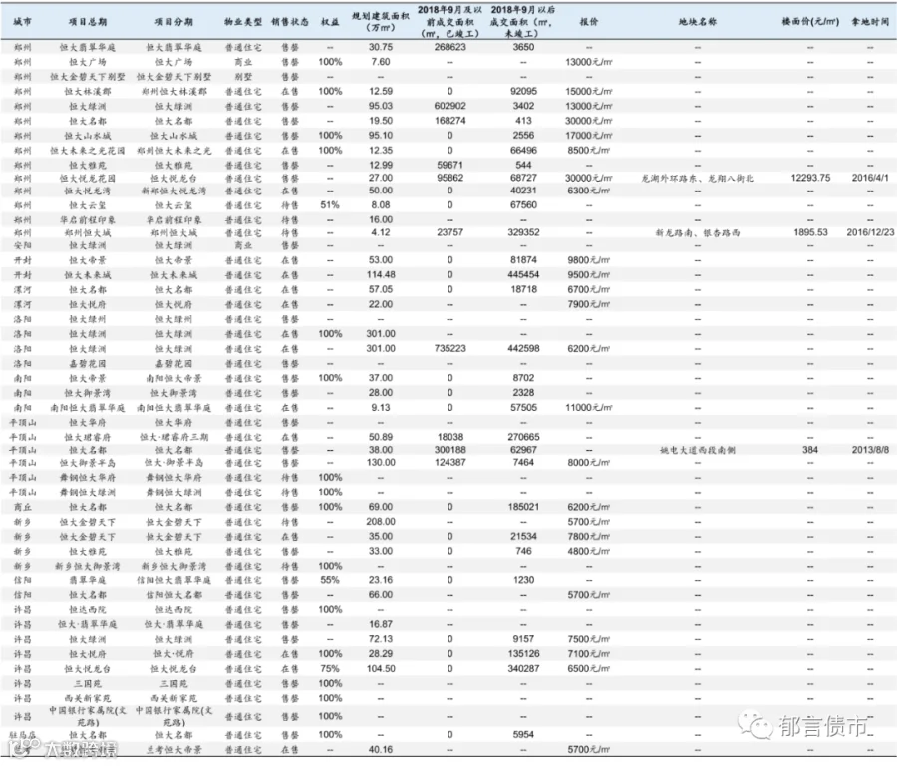Click the land date 2016/12/23
Image resolution: width=897 pixels, height=766 pixels.
click(x=870, y=232)
